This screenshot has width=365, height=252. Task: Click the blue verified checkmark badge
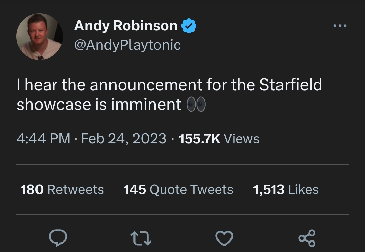pyautogui.click(x=189, y=26)
